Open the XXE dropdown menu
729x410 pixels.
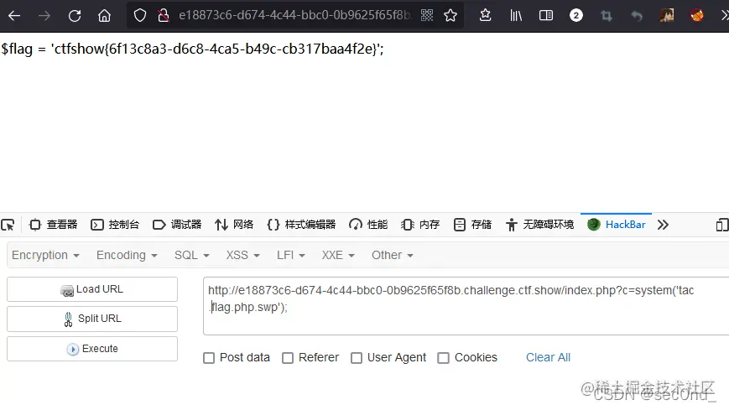tap(338, 255)
